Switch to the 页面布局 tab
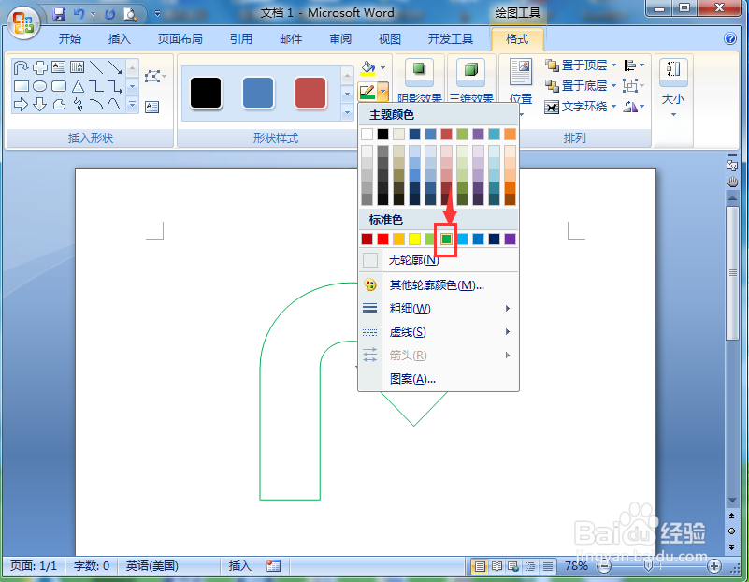This screenshot has width=749, height=582. coord(180,39)
